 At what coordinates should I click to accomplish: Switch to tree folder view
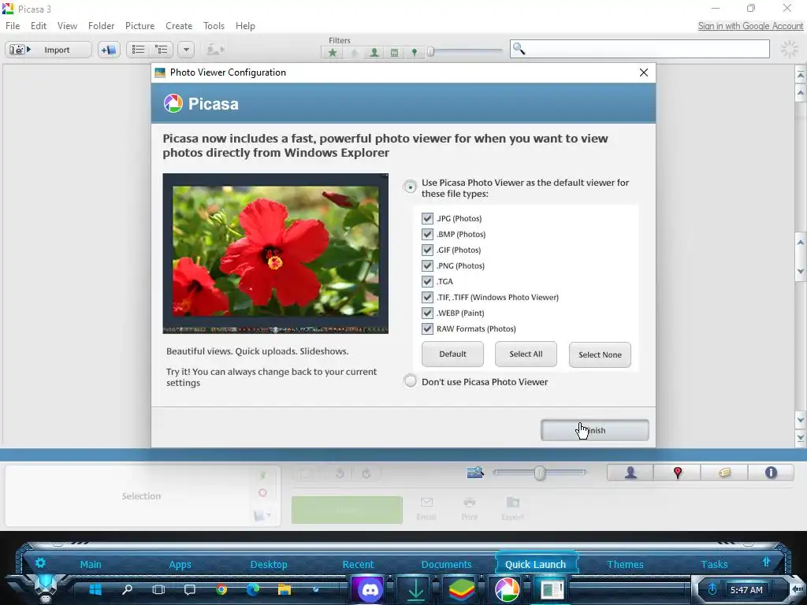(162, 50)
